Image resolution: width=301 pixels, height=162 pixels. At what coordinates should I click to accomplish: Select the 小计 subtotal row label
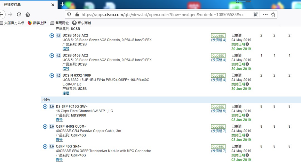click(46, 100)
